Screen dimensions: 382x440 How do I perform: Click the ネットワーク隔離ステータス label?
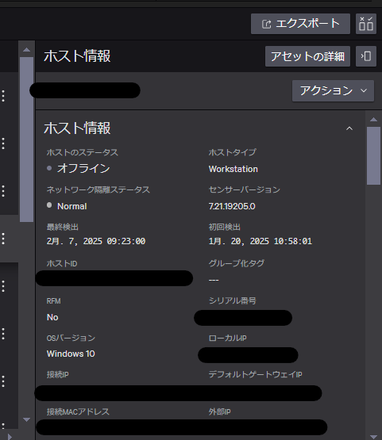coord(98,189)
